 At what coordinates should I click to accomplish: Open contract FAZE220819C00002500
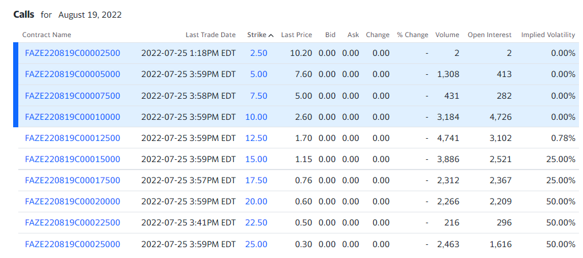[x=73, y=53]
